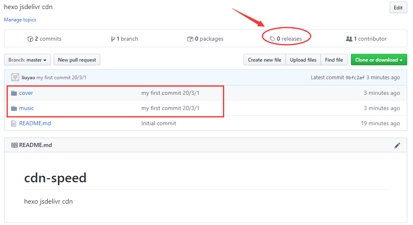
Task: Open the Manage topics link
Action: [x=20, y=20]
